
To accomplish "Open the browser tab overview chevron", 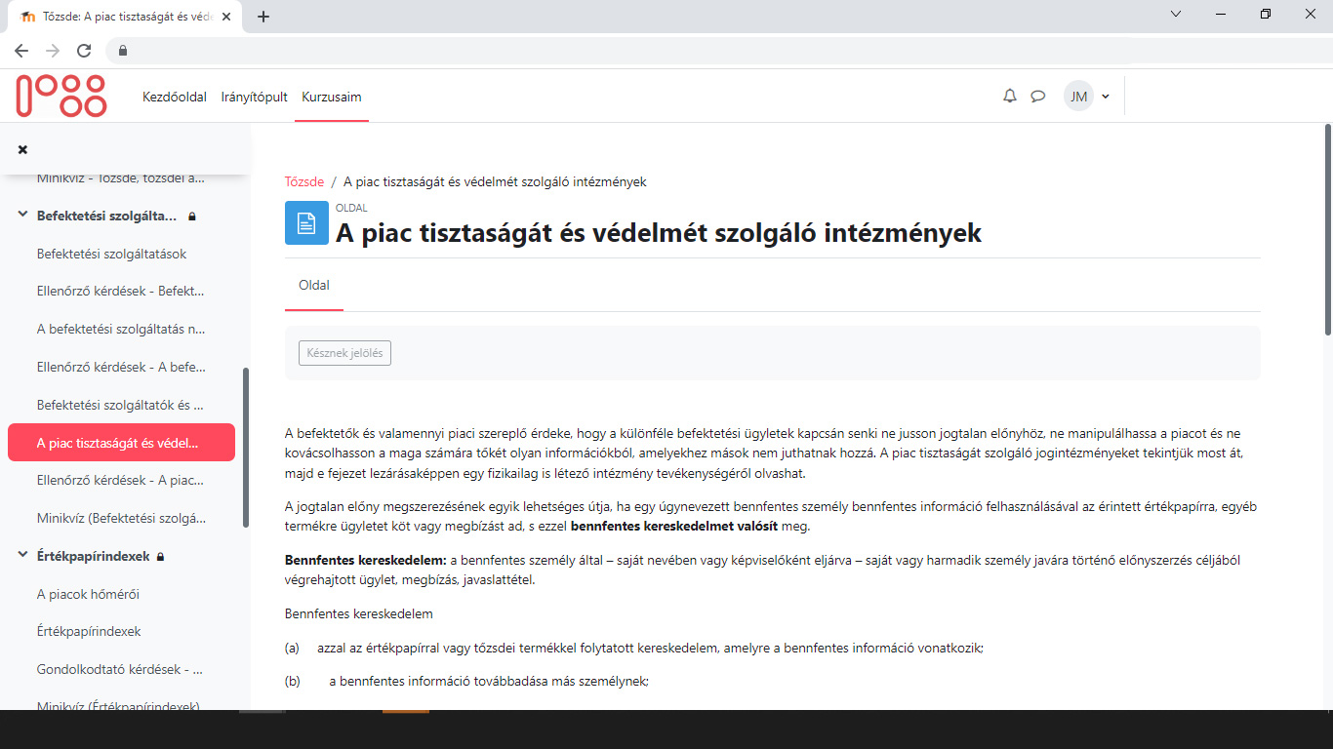I will pos(1175,14).
